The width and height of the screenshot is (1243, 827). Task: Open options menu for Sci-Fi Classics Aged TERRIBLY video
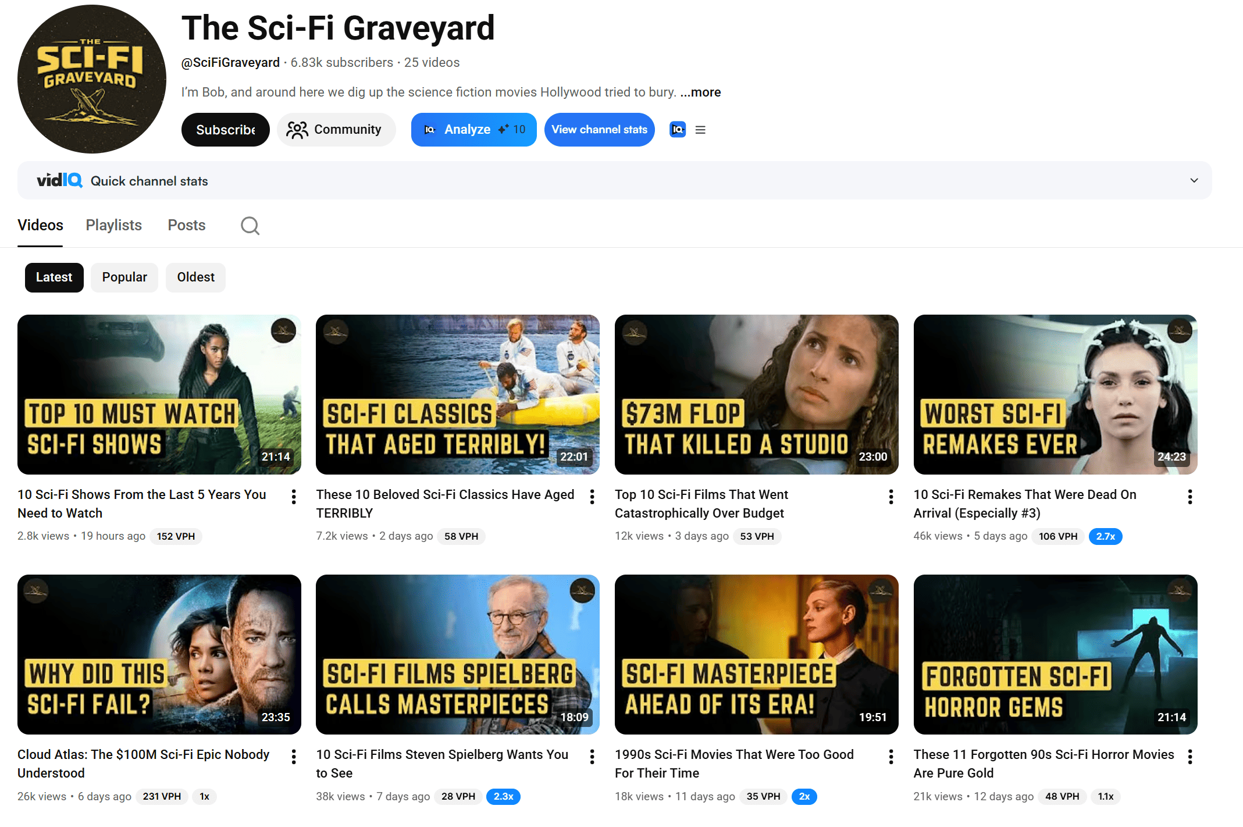click(592, 497)
